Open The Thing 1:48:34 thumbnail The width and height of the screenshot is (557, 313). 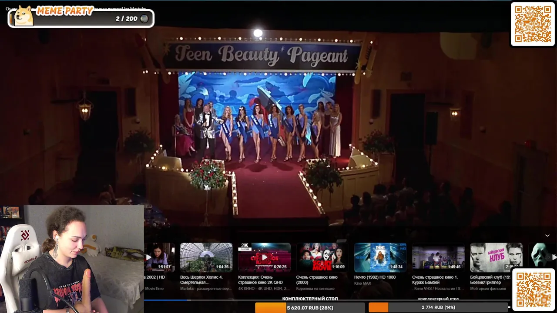tap(380, 257)
